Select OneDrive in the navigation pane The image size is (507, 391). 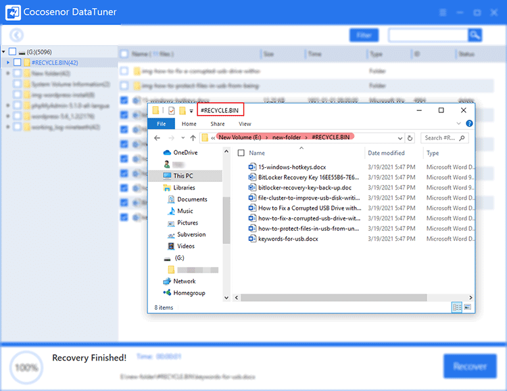click(185, 152)
